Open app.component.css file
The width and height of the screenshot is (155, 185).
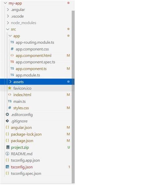pos(32,49)
